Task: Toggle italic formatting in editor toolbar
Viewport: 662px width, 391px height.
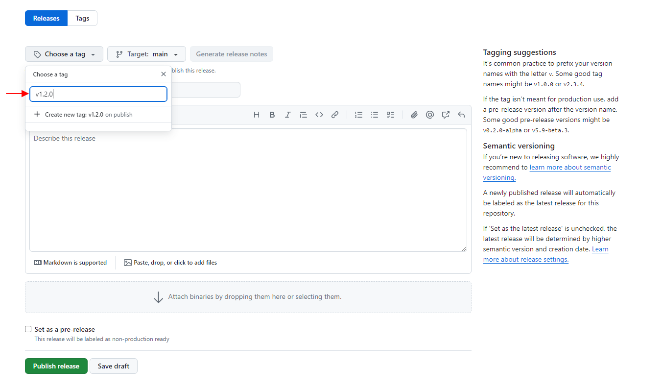Action: pyautogui.click(x=287, y=115)
